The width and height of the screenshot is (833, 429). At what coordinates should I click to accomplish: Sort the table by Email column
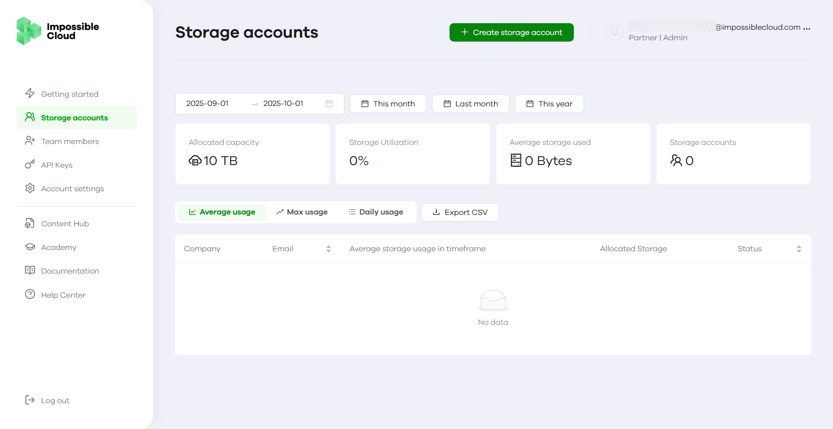point(328,249)
